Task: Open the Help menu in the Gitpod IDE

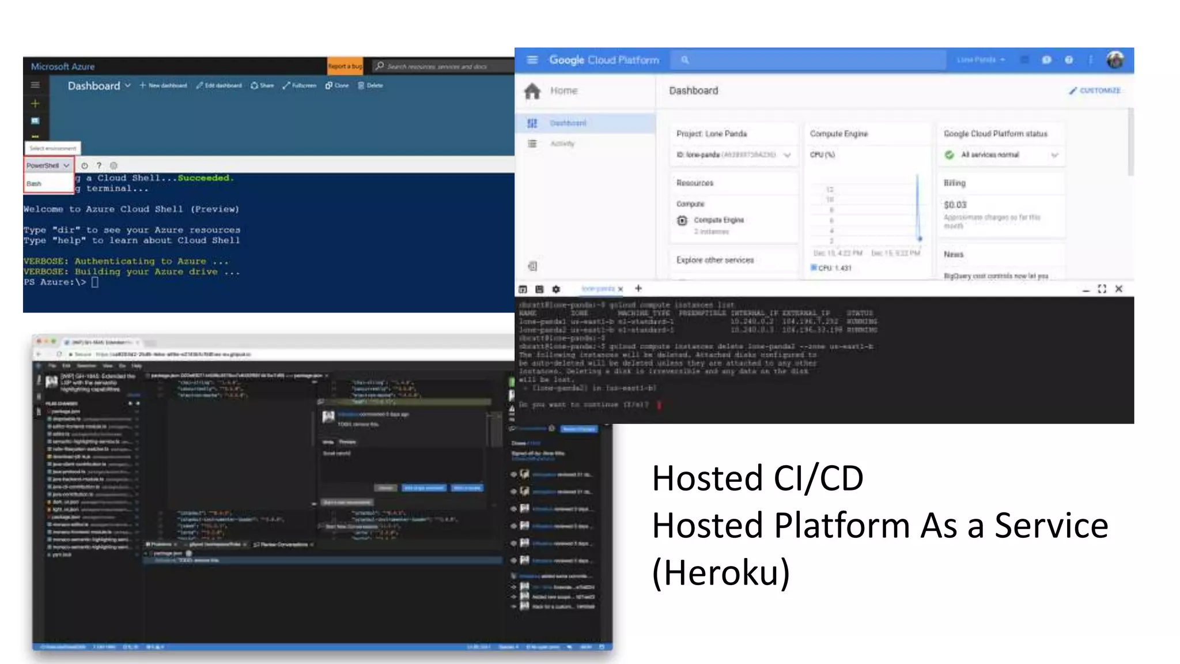Action: point(137,365)
